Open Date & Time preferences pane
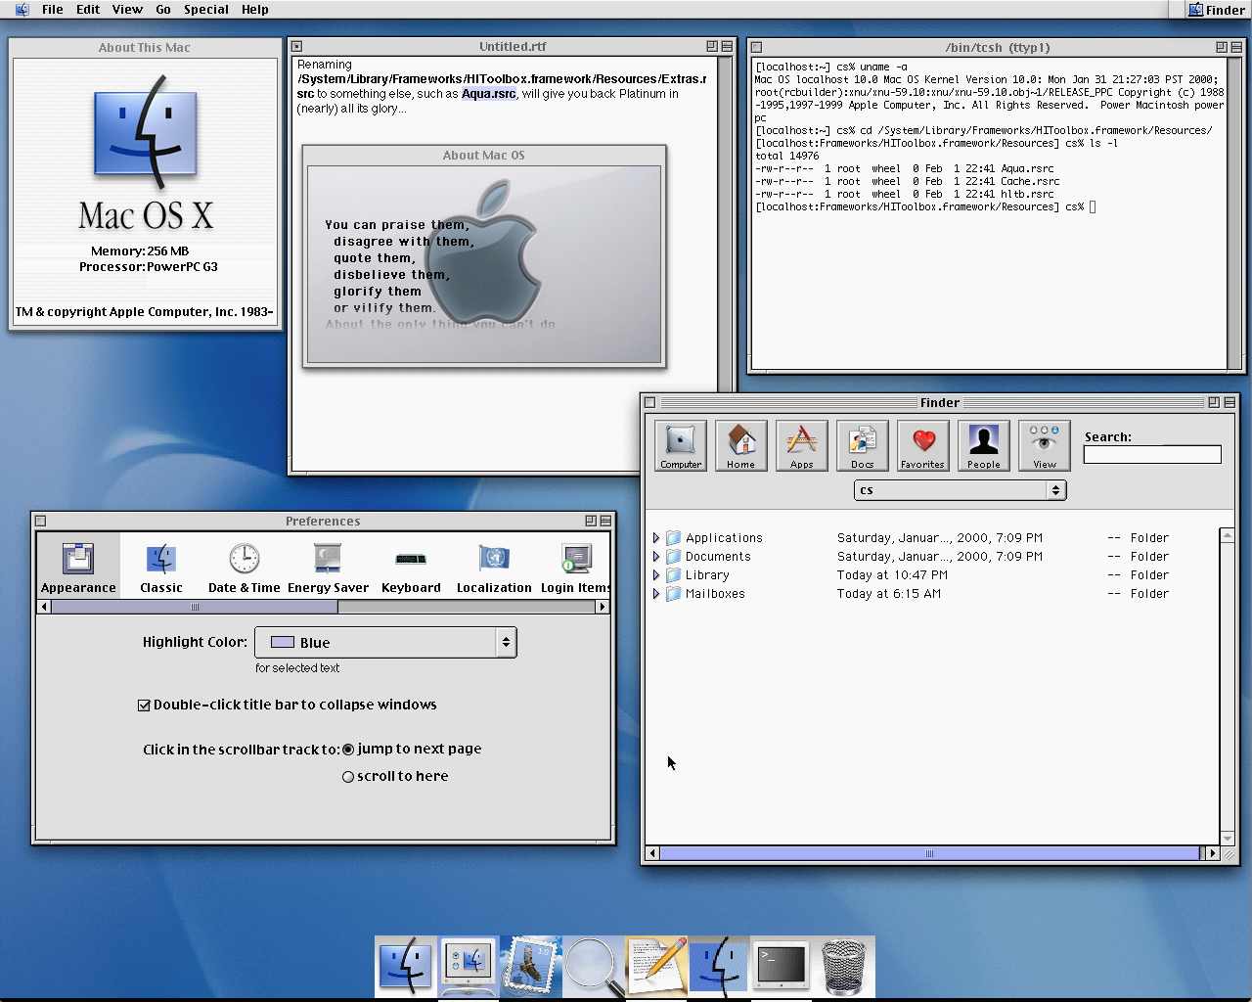Image resolution: width=1252 pixels, height=1002 pixels. (x=245, y=567)
